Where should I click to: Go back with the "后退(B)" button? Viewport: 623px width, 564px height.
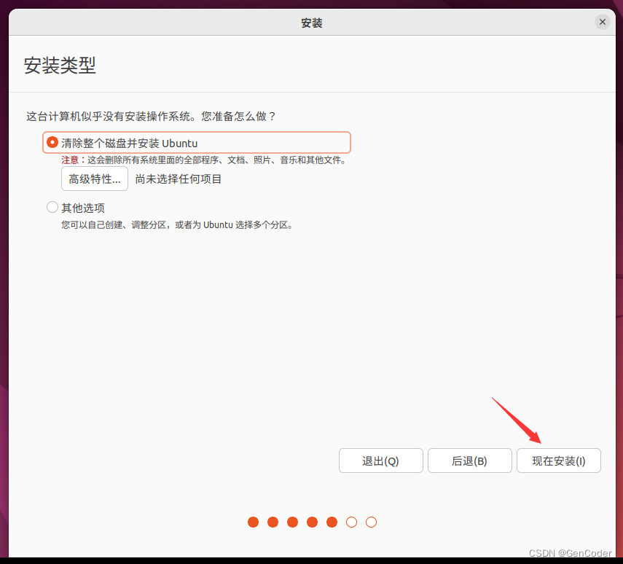(x=470, y=461)
